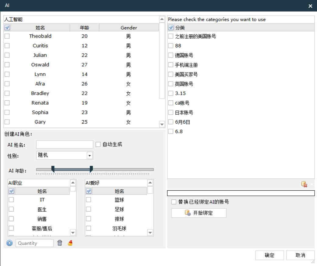
Task: Toggle select-all checkbox in AI爱好 header
Action: coord(89,191)
